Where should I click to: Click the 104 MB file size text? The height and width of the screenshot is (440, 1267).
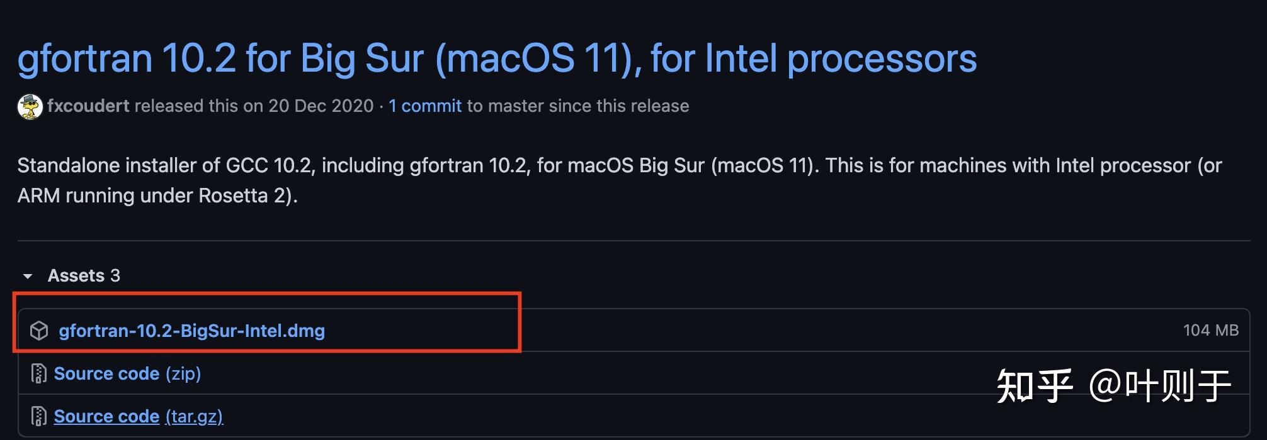click(1211, 329)
